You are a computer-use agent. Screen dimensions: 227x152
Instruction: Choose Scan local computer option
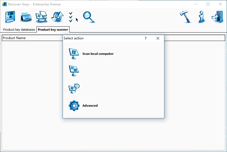pos(98,54)
